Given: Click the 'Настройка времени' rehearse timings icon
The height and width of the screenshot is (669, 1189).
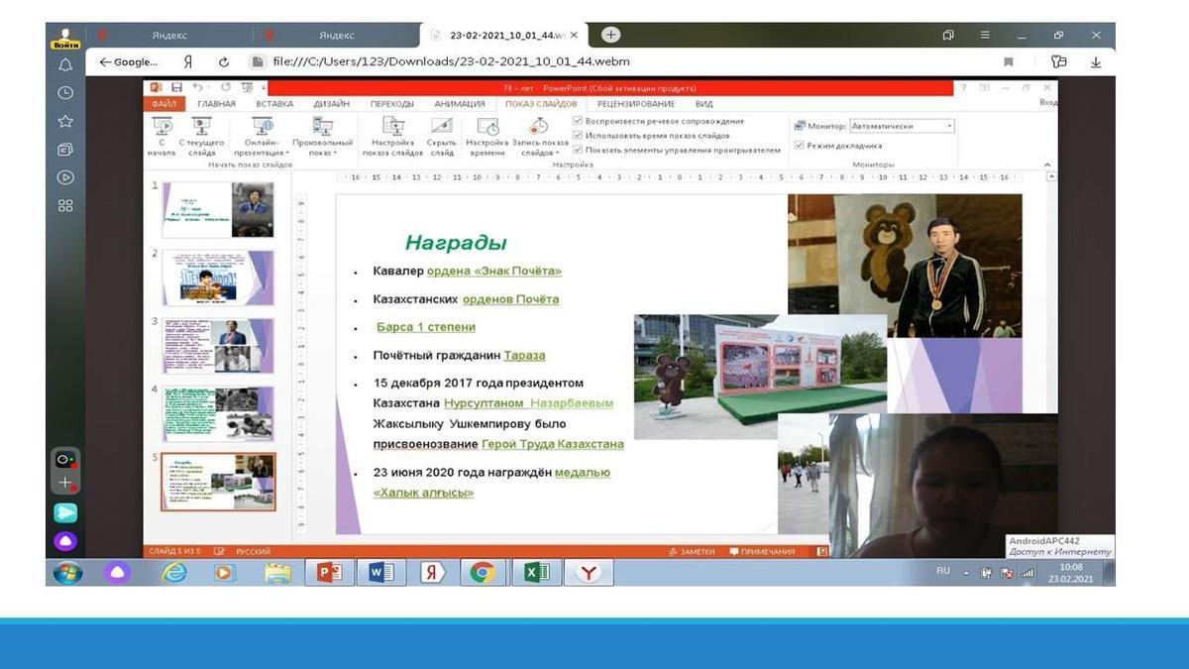Looking at the screenshot, I should pyautogui.click(x=487, y=128).
